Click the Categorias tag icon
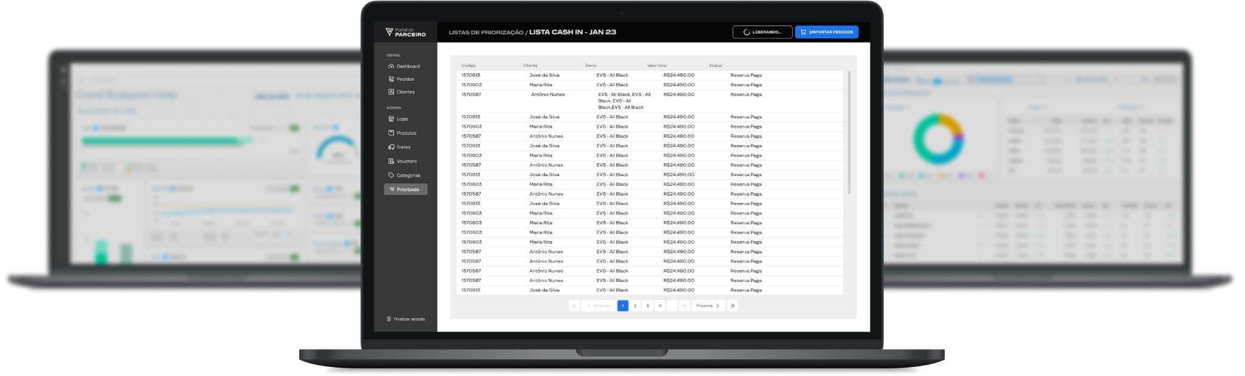This screenshot has height=376, width=1245. [391, 175]
